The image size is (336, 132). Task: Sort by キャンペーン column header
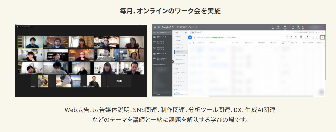[x=213, y=43]
